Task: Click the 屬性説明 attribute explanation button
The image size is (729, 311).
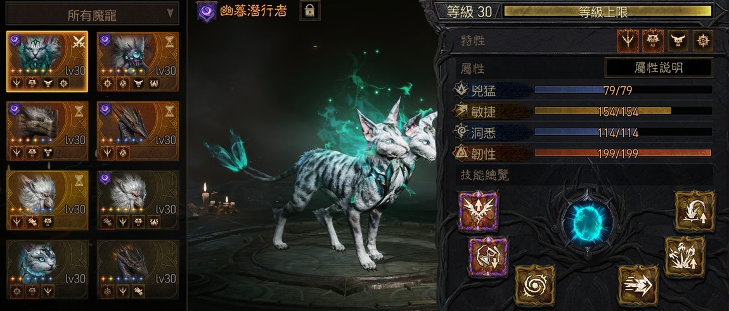Action: click(659, 68)
